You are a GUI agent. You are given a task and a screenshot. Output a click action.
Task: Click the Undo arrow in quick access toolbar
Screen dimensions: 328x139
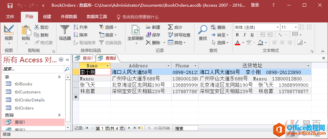(20, 6)
